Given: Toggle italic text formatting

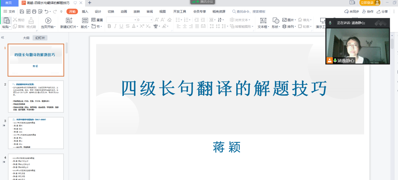Looking at the screenshot, I should coord(116,27).
